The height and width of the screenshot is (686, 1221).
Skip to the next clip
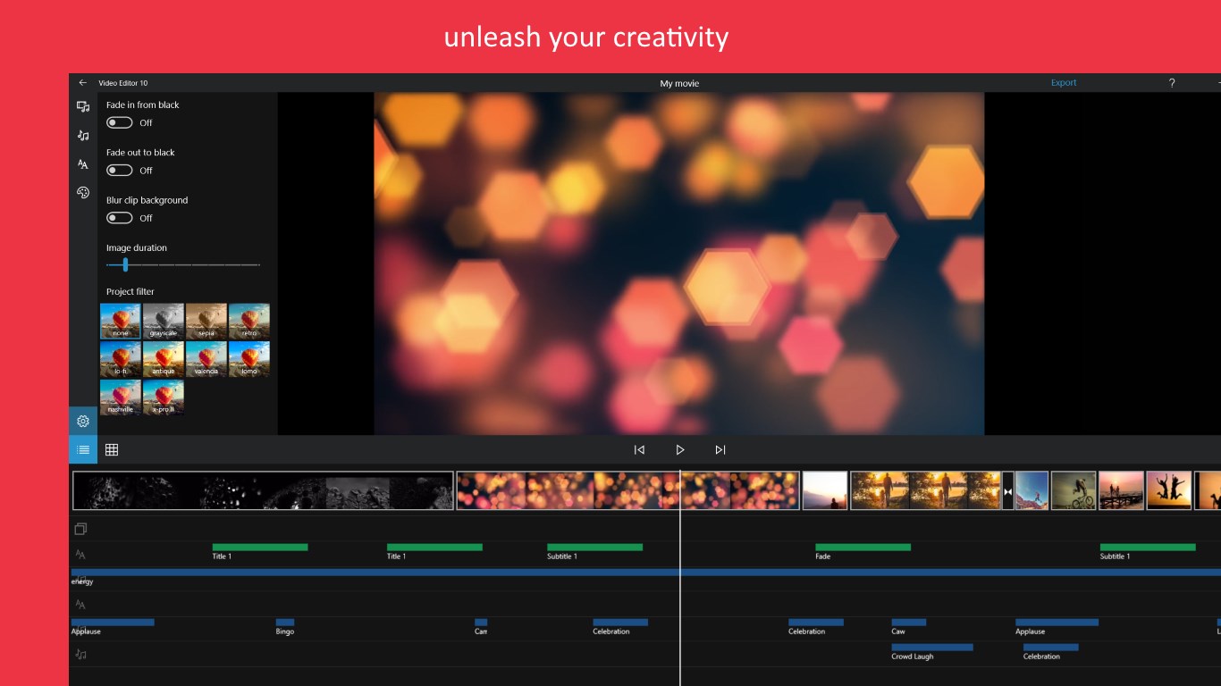720,449
